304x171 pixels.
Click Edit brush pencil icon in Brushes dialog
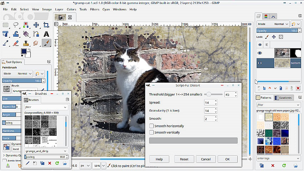click(x=27, y=163)
